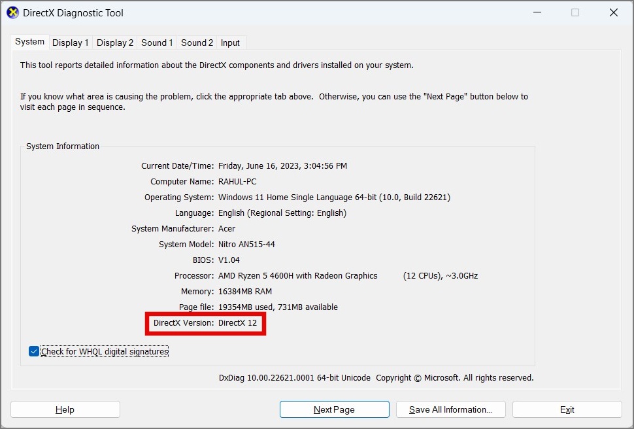Click the system model Nitro AN515-44
Viewport: 634px width, 429px height.
tap(246, 245)
